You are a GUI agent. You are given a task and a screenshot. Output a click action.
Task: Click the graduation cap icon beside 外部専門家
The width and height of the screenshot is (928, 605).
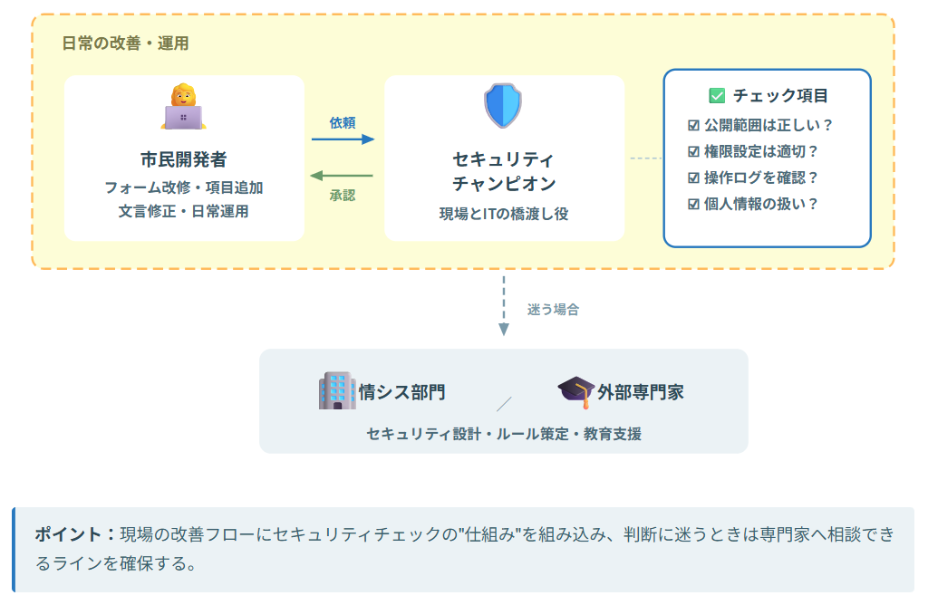(575, 392)
